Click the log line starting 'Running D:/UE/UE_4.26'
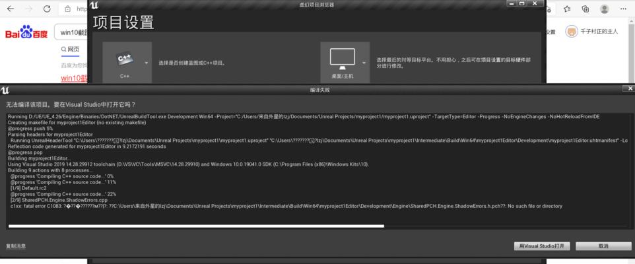 coord(304,117)
